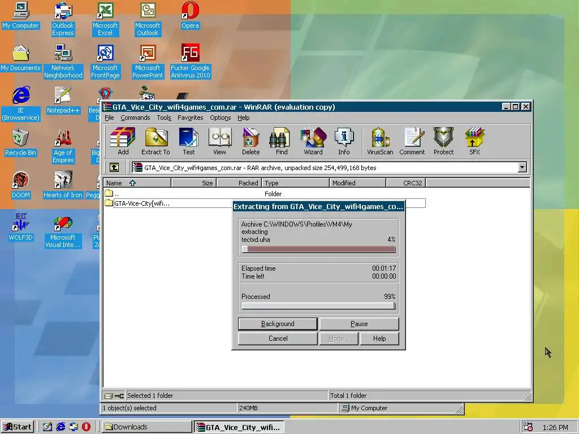The width and height of the screenshot is (579, 434).
Task: Select the Recycle Bin desktop icon
Action: click(20, 143)
